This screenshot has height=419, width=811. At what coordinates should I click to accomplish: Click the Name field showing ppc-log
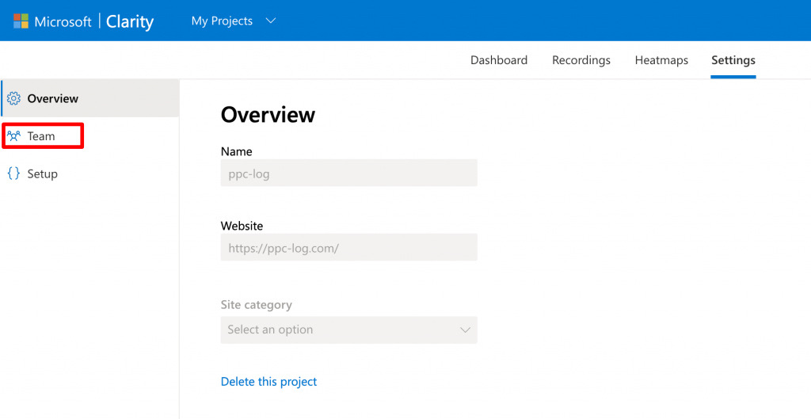coord(348,173)
